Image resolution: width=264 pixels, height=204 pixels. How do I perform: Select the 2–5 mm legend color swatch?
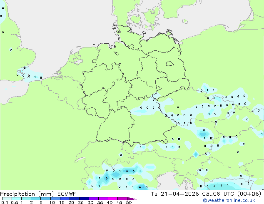[x=36, y=199]
